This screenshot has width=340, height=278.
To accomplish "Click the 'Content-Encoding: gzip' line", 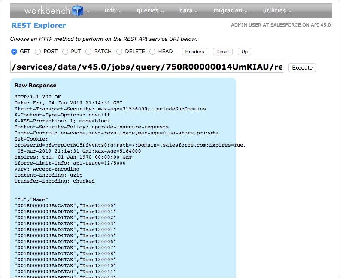I will [x=49, y=175].
